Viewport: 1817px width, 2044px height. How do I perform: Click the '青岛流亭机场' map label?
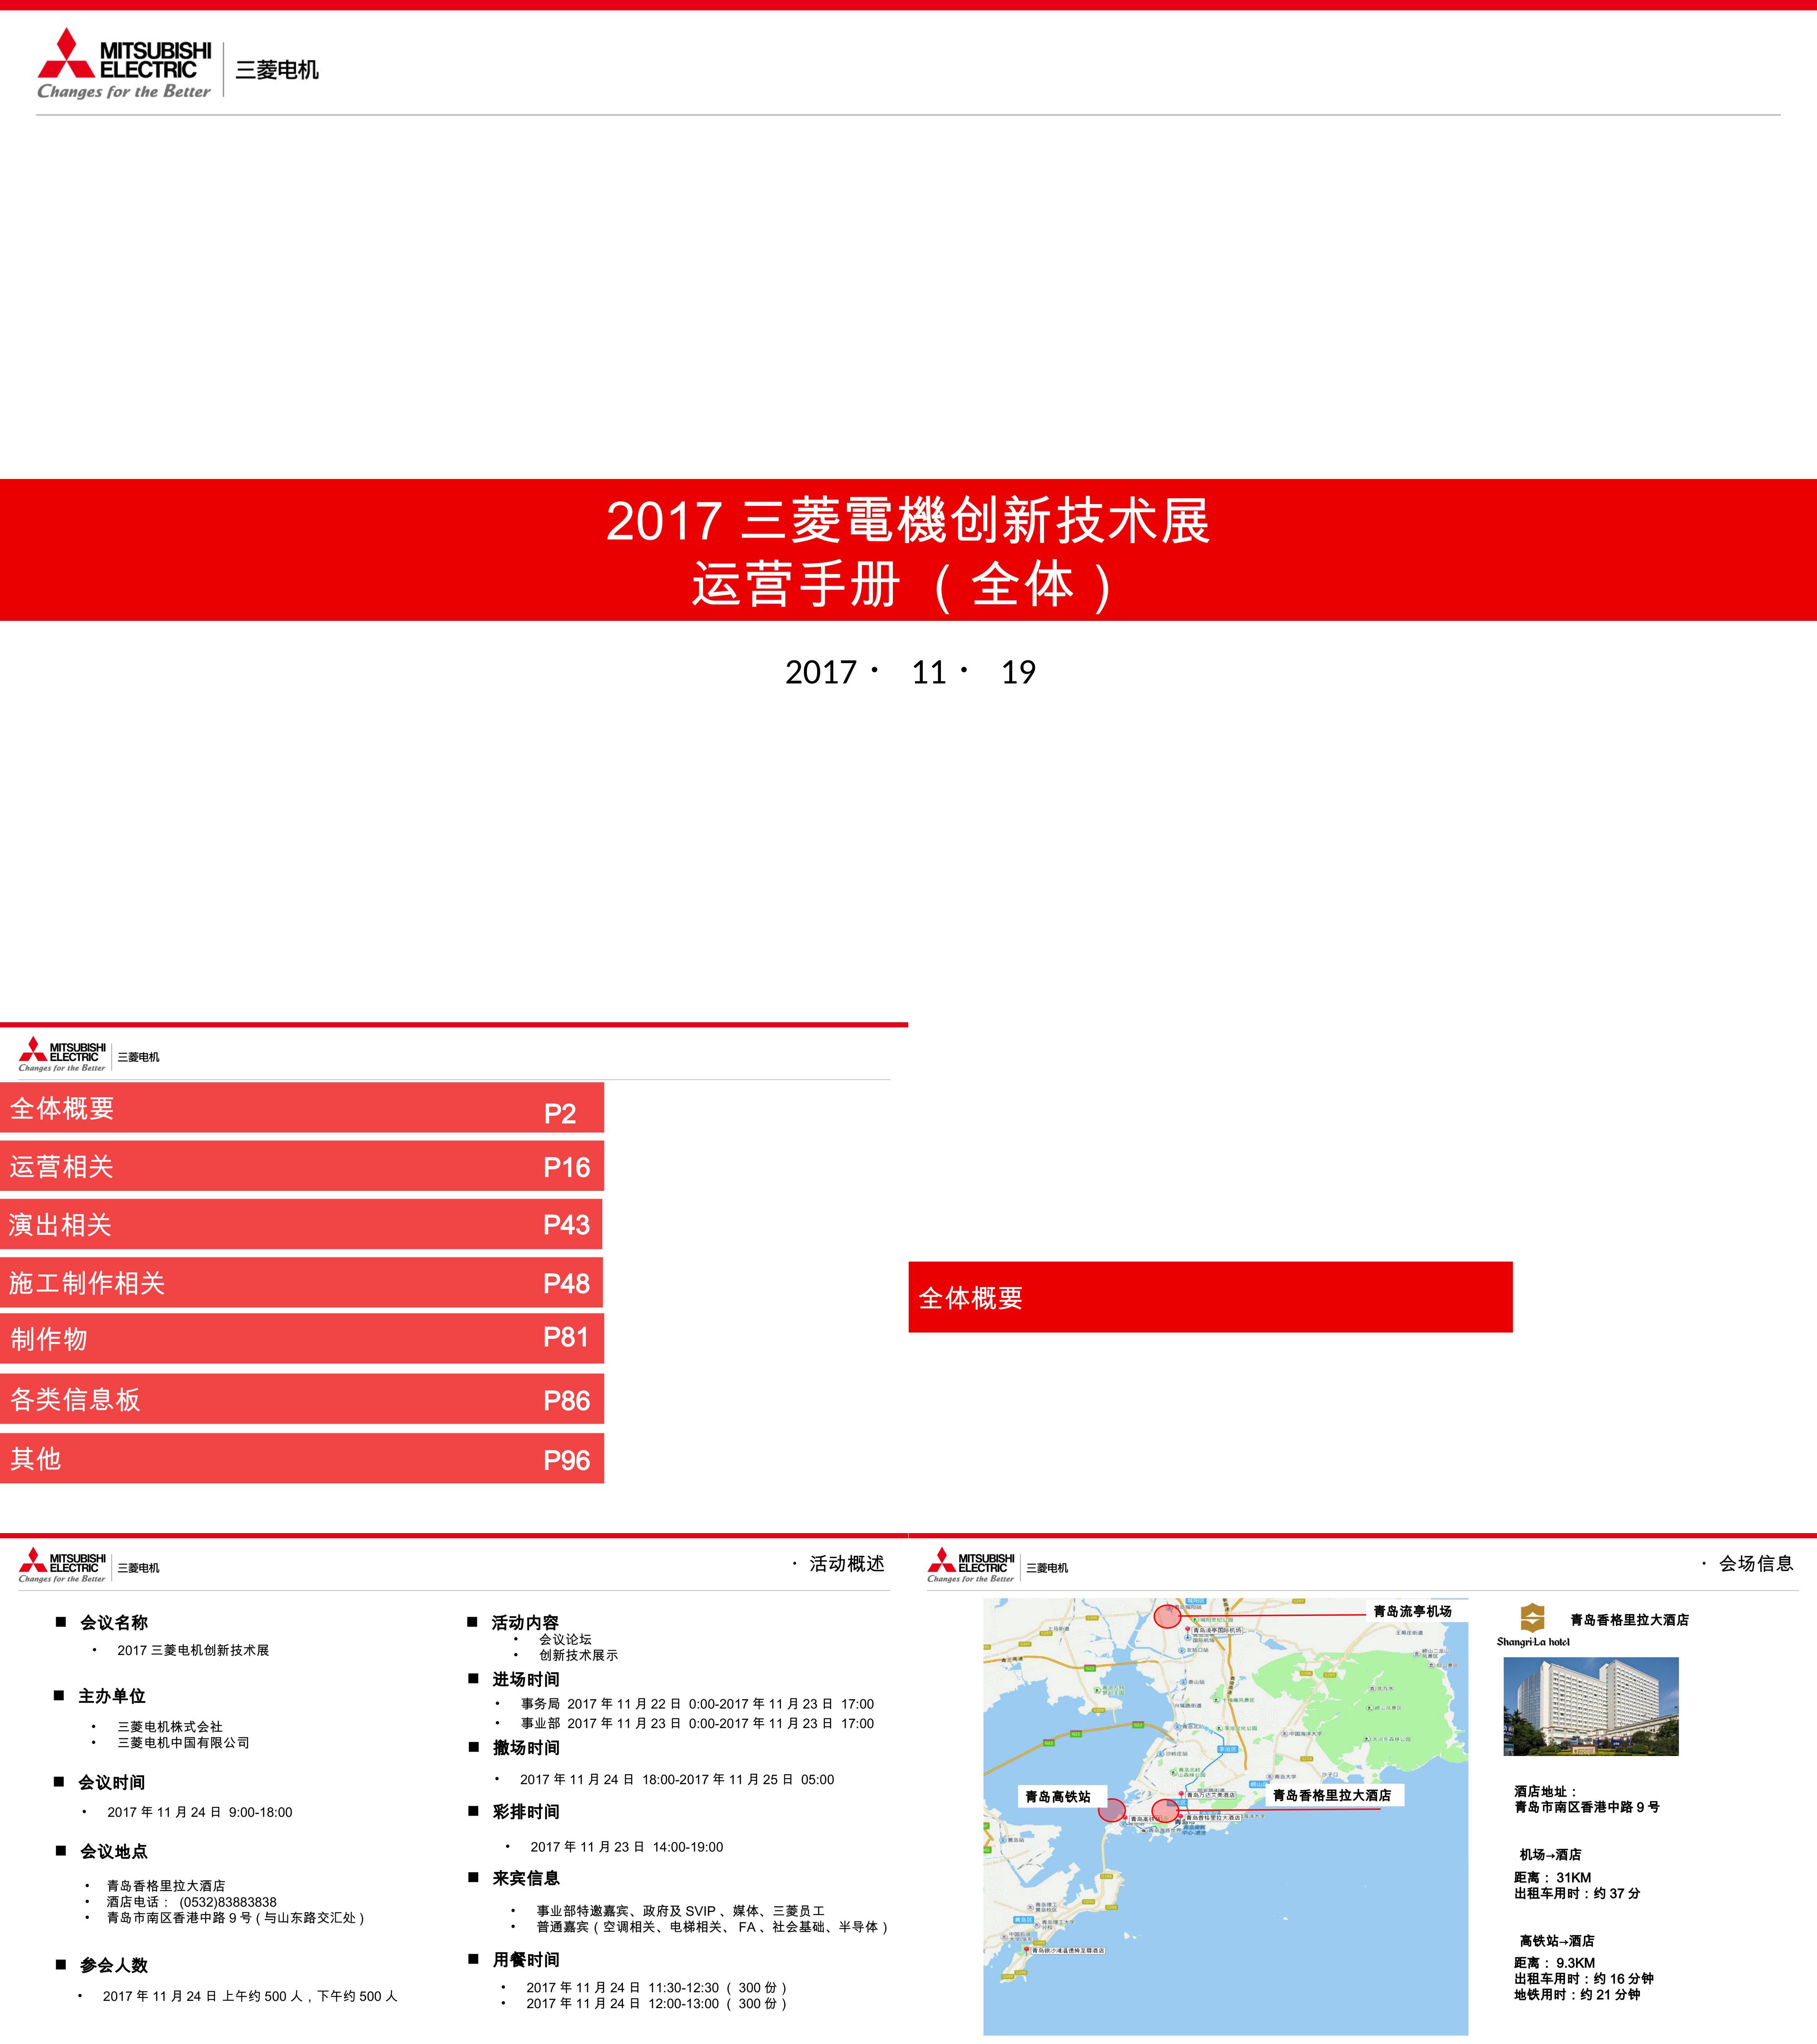pyautogui.click(x=1412, y=1611)
